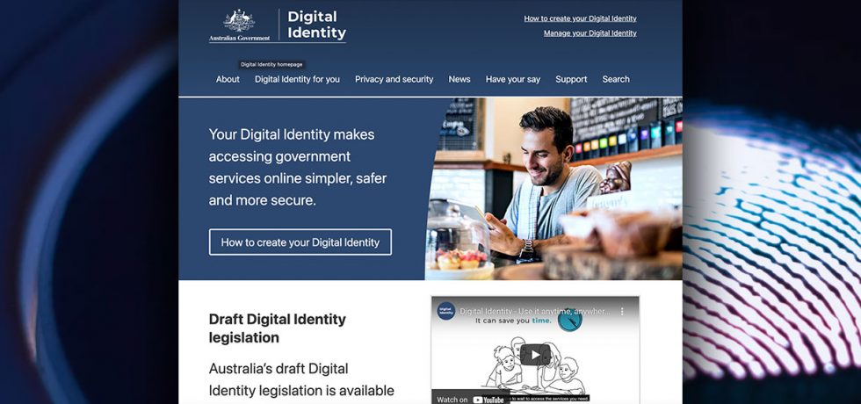Image resolution: width=861 pixels, height=404 pixels.
Task: Open the Support page
Action: coord(571,79)
